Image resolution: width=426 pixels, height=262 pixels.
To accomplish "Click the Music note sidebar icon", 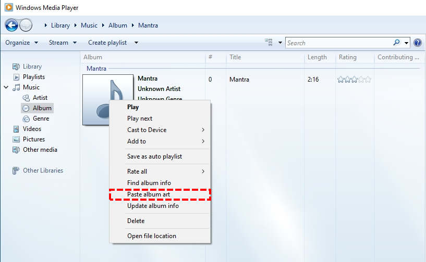I will pos(16,87).
